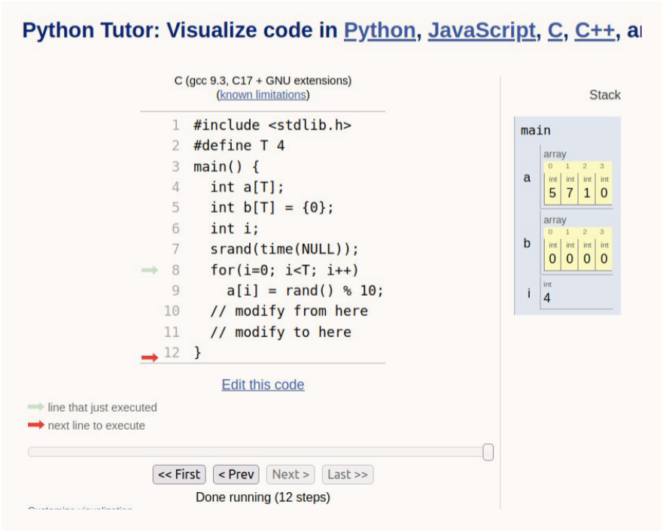Click code line 6 'int i;'
The height and width of the screenshot is (532, 663).
coord(235,229)
